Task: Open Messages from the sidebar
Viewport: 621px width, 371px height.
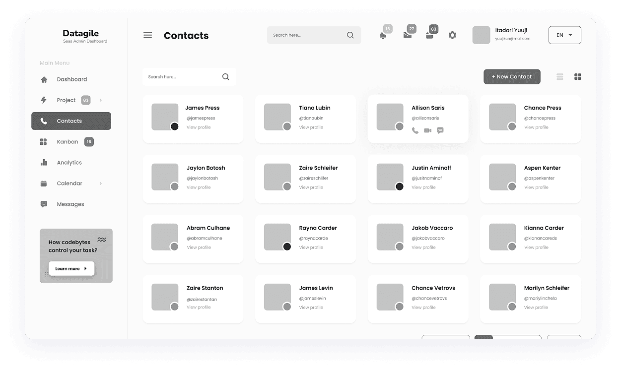Action: click(x=70, y=204)
